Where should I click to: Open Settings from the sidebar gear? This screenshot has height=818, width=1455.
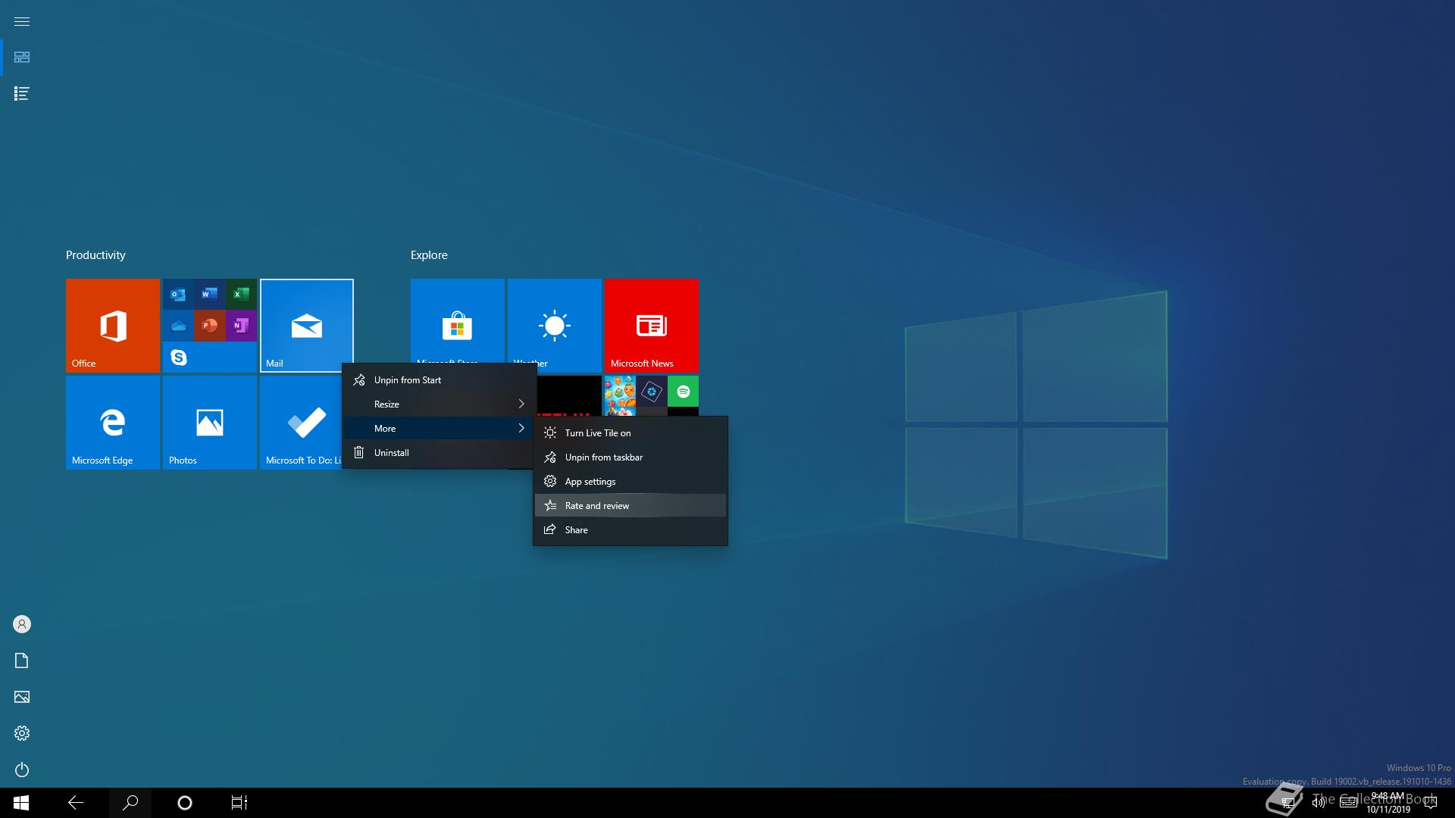pyautogui.click(x=22, y=733)
